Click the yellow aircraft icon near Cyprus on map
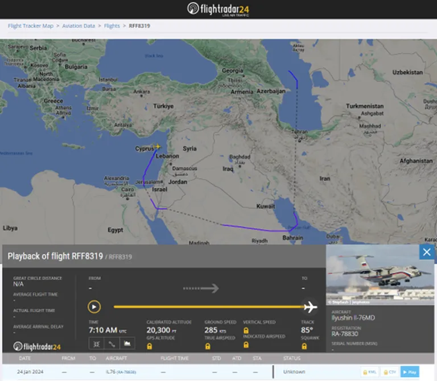437x381 pixels. [x=157, y=147]
